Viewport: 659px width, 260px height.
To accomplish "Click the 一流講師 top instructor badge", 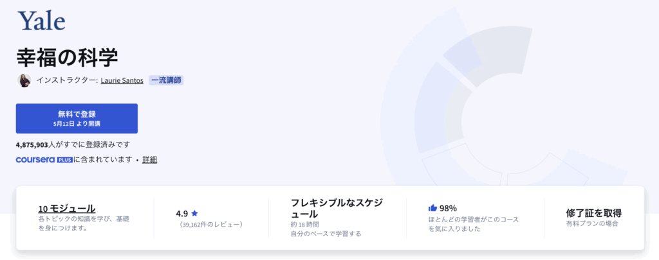I will pyautogui.click(x=166, y=80).
